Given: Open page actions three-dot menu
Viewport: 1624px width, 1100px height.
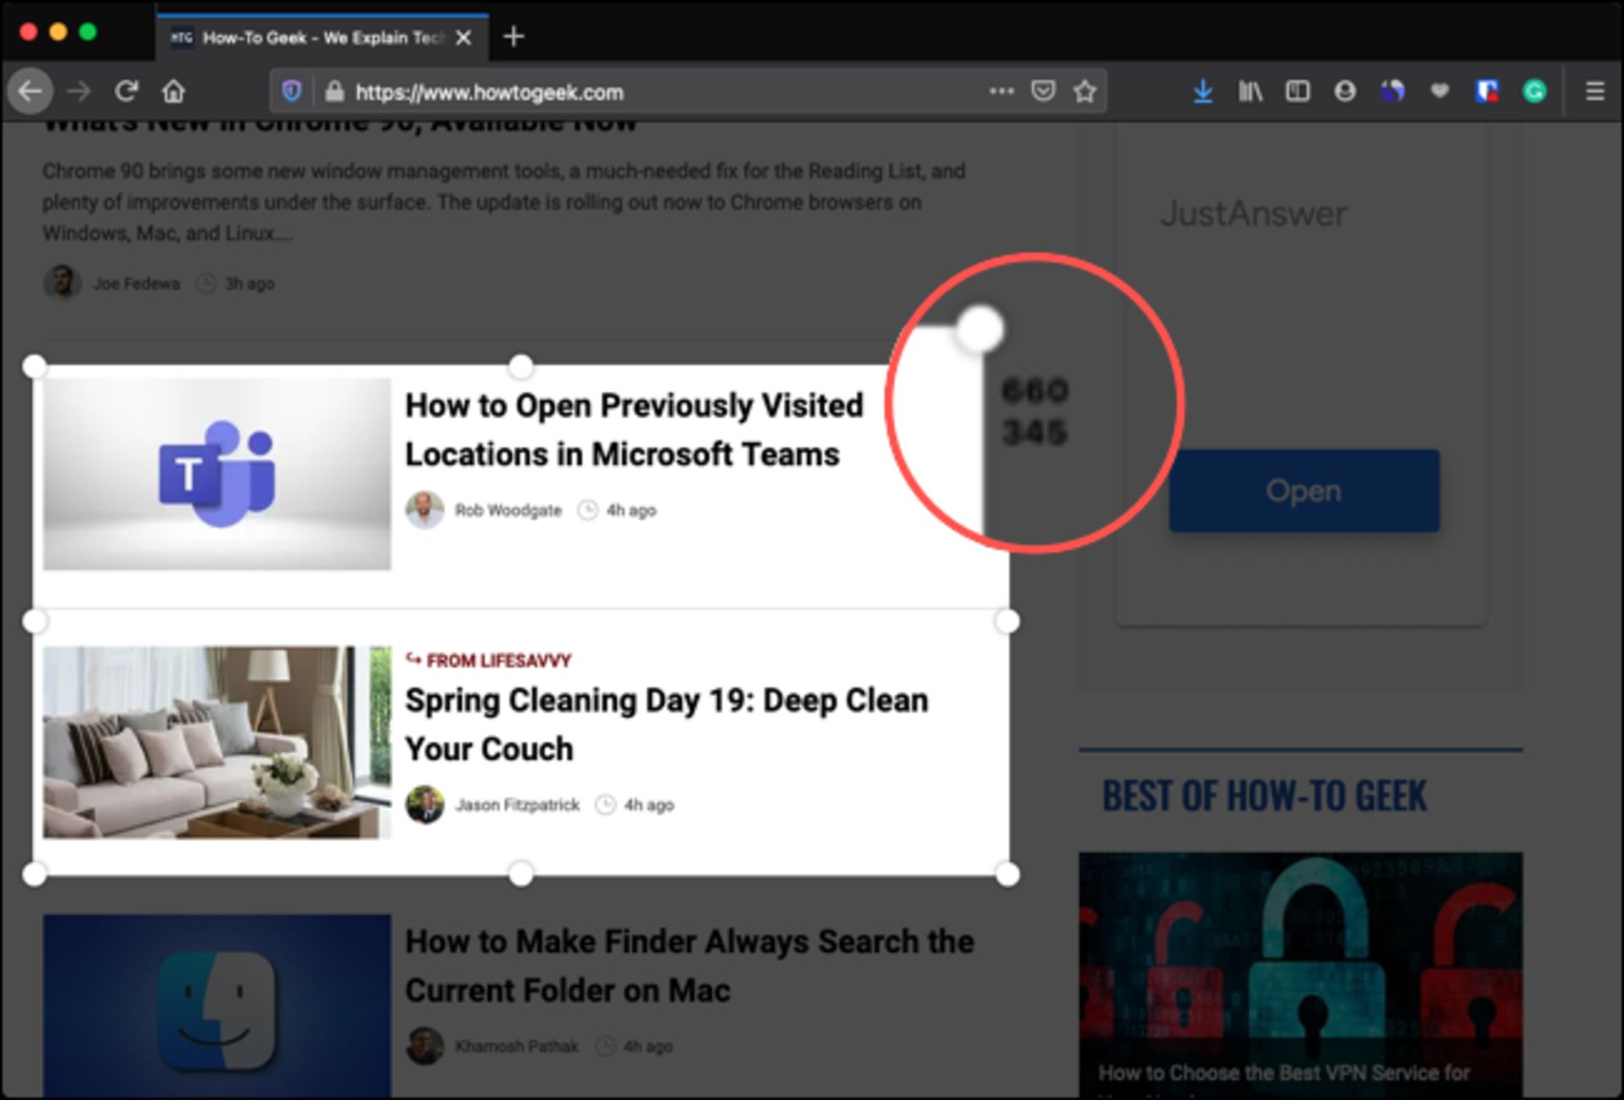Looking at the screenshot, I should tap(1001, 91).
